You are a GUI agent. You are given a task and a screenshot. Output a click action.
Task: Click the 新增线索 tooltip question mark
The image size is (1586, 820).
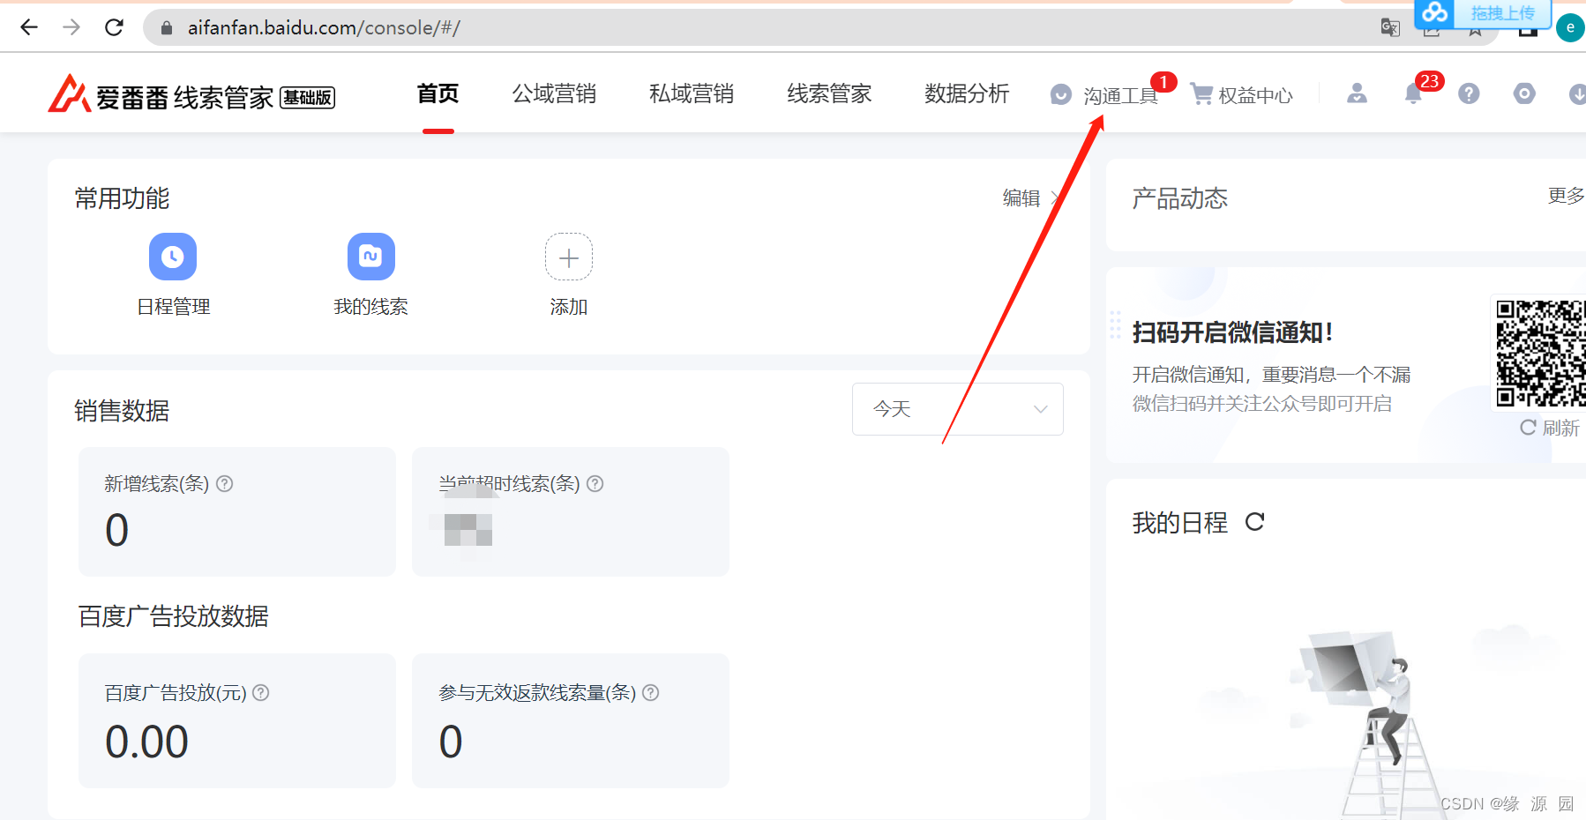click(225, 483)
